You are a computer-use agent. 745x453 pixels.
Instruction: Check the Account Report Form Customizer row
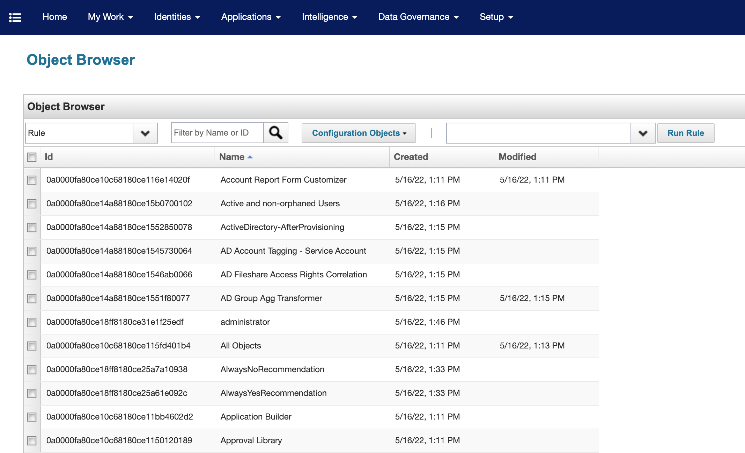[x=32, y=180]
